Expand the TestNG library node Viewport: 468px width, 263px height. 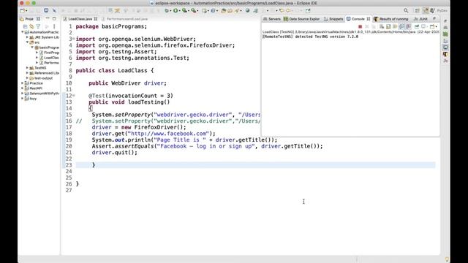pos(27,68)
